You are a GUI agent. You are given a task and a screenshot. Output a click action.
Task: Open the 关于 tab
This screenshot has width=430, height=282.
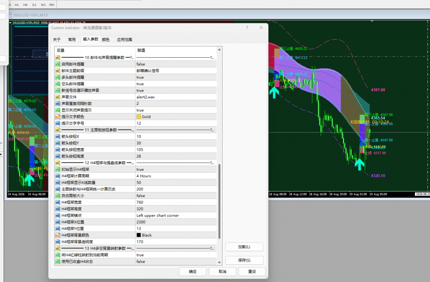tap(57, 39)
